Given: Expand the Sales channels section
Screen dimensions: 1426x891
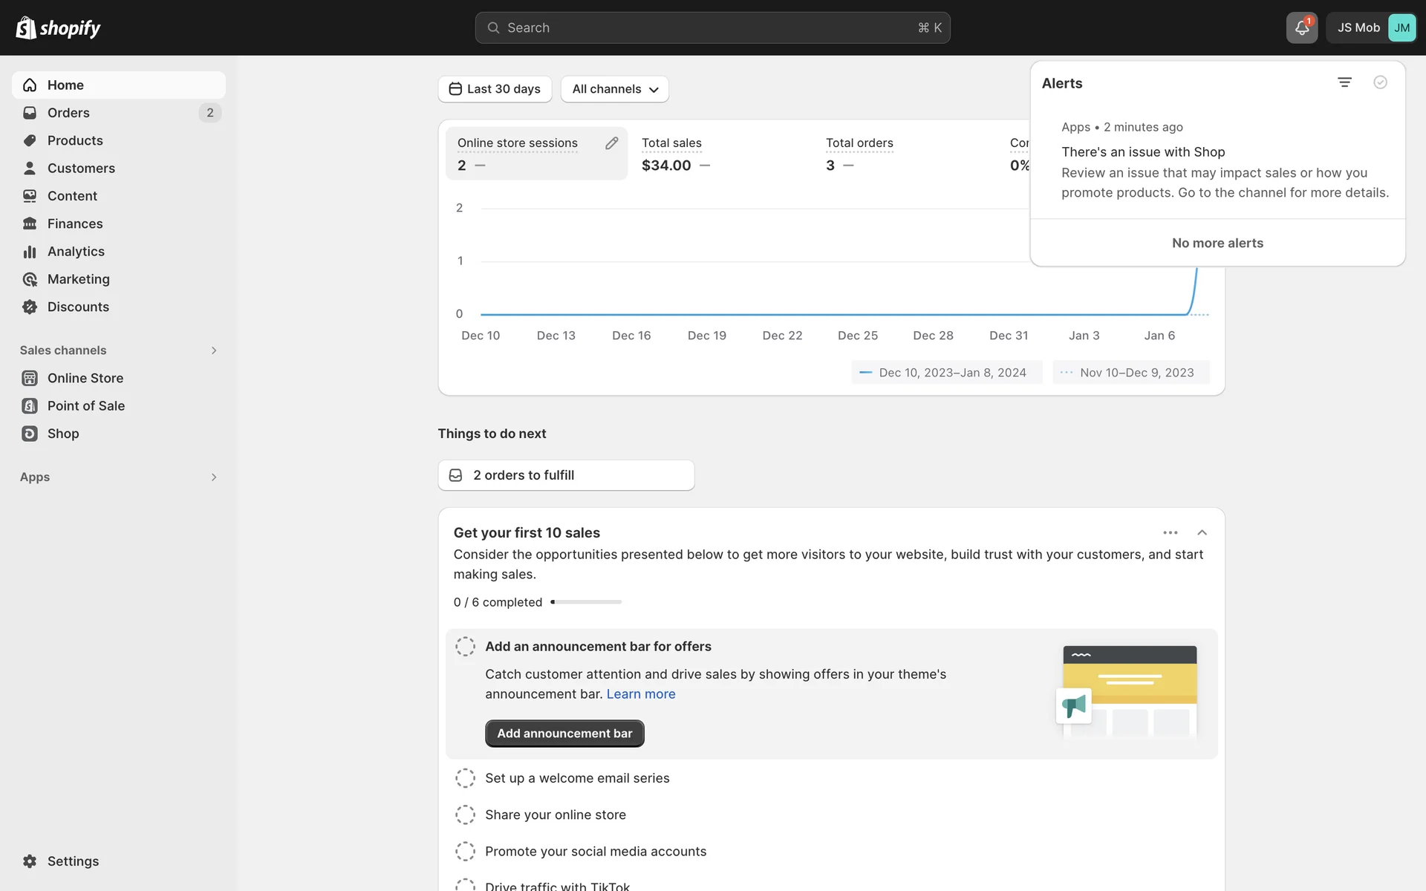Looking at the screenshot, I should [x=213, y=350].
